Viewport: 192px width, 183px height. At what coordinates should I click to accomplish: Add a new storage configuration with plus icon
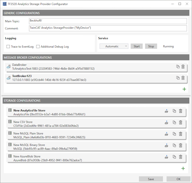[183, 168]
